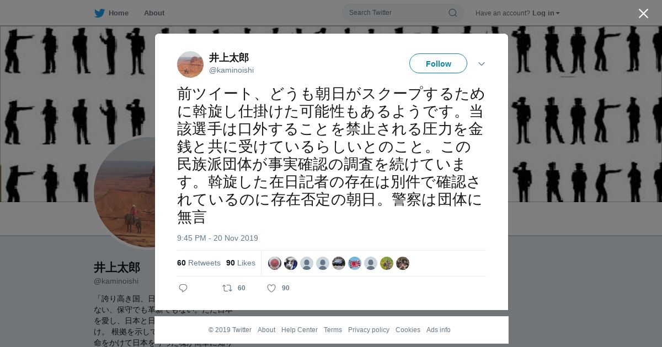Viewport: 662px width, 347px height.
Task: Open the Privacy policy footer link
Action: [x=369, y=330]
